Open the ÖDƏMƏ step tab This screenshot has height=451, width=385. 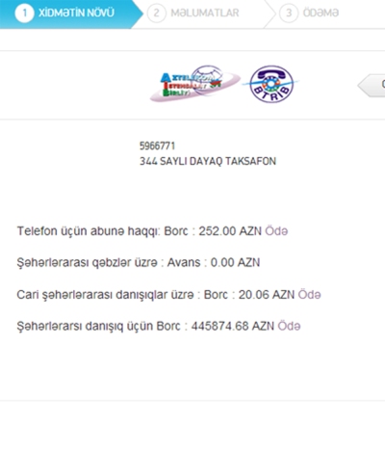[321, 13]
